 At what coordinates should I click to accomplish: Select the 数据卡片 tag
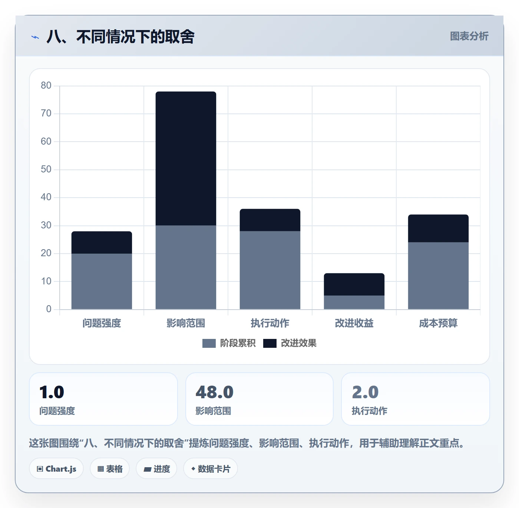pyautogui.click(x=211, y=469)
